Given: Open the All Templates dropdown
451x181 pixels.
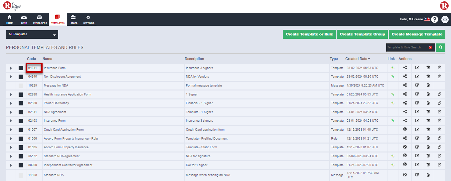Looking at the screenshot, I should point(32,34).
